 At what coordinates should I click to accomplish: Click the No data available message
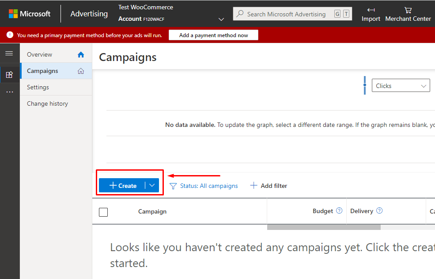point(300,125)
